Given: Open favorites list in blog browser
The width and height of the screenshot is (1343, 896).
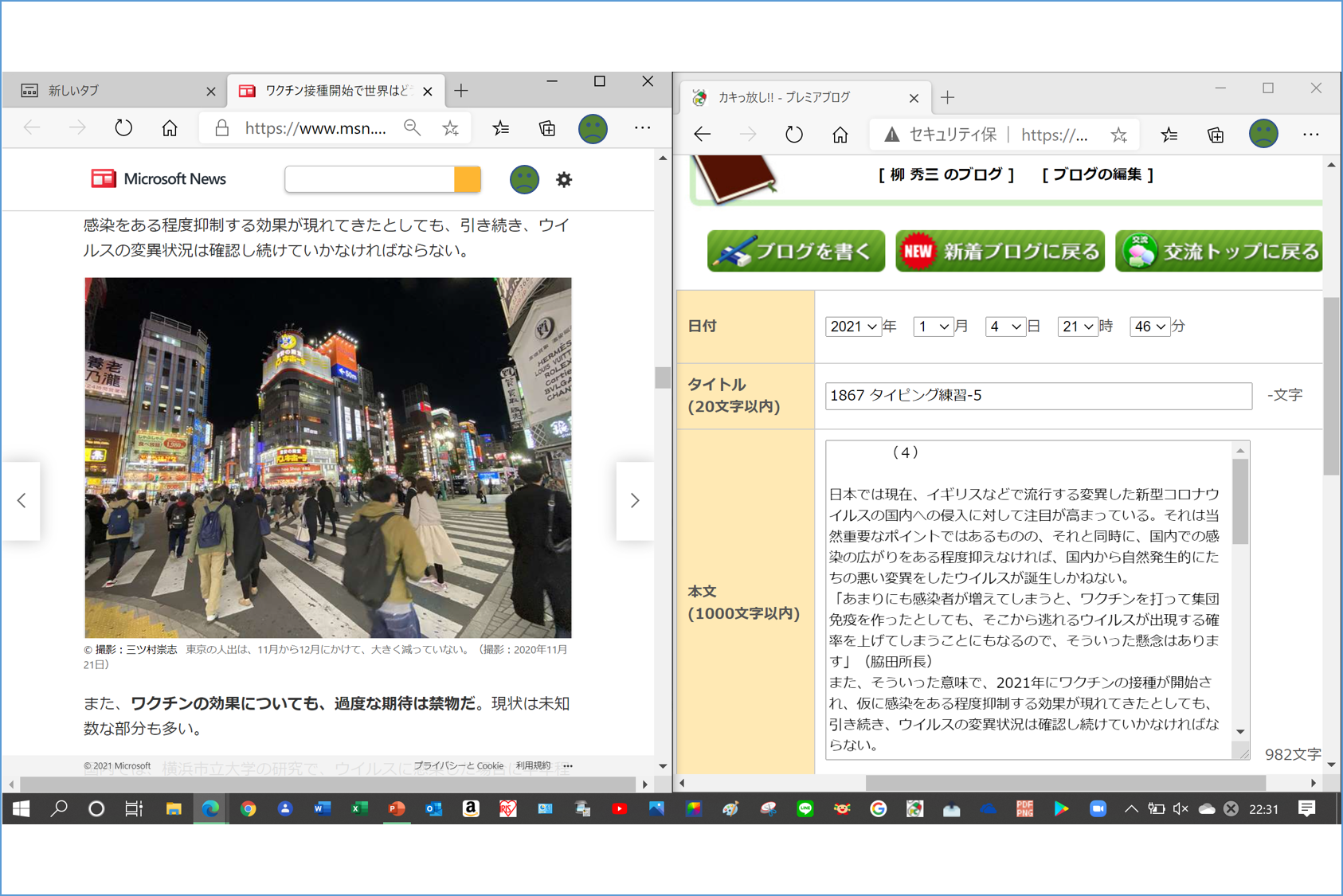Looking at the screenshot, I should pyautogui.click(x=1169, y=135).
